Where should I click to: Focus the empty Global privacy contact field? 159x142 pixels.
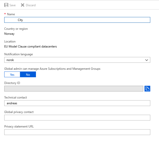(x=77, y=117)
